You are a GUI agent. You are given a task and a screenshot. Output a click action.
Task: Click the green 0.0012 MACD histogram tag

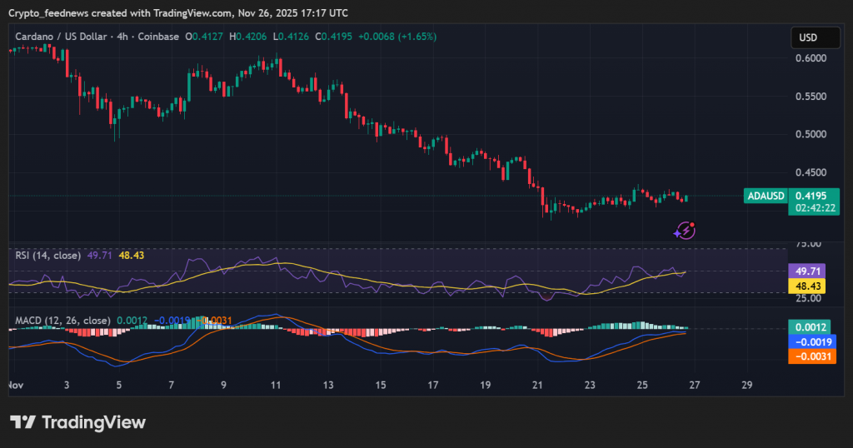(x=810, y=328)
